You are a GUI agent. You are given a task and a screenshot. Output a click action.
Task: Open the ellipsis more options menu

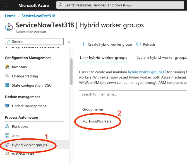coord(153,25)
